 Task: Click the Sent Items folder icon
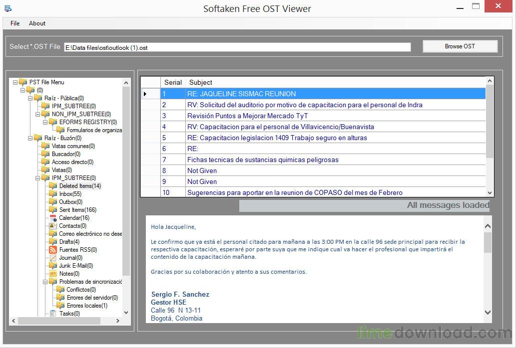[x=53, y=210]
